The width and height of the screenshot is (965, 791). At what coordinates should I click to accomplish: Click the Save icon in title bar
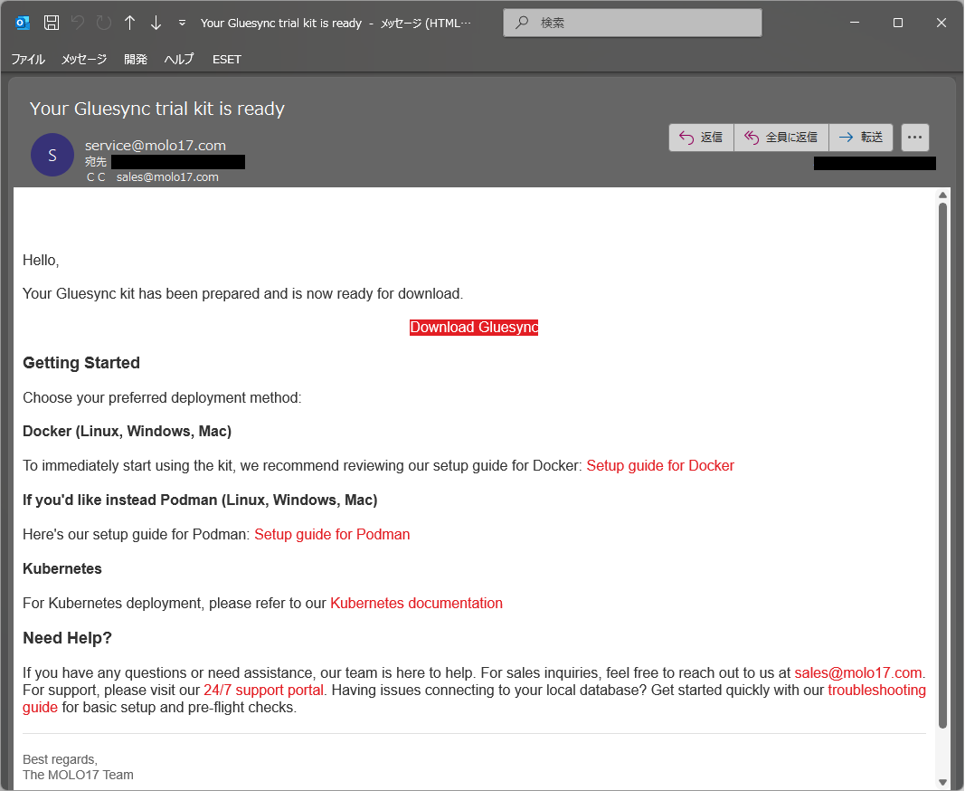click(52, 23)
